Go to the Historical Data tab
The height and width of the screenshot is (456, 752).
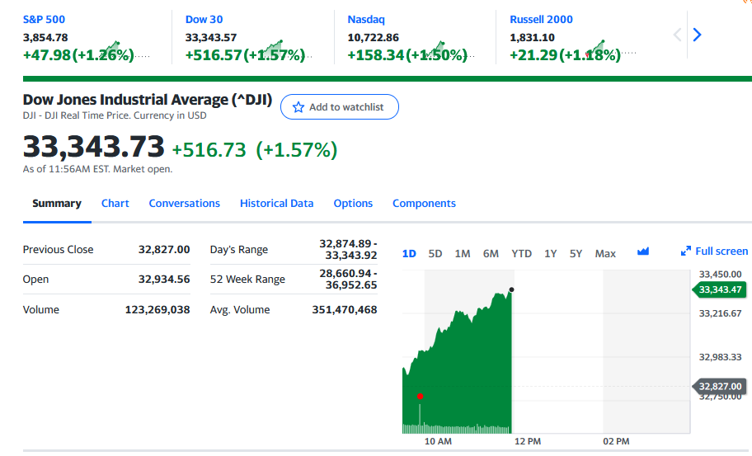[x=277, y=204]
